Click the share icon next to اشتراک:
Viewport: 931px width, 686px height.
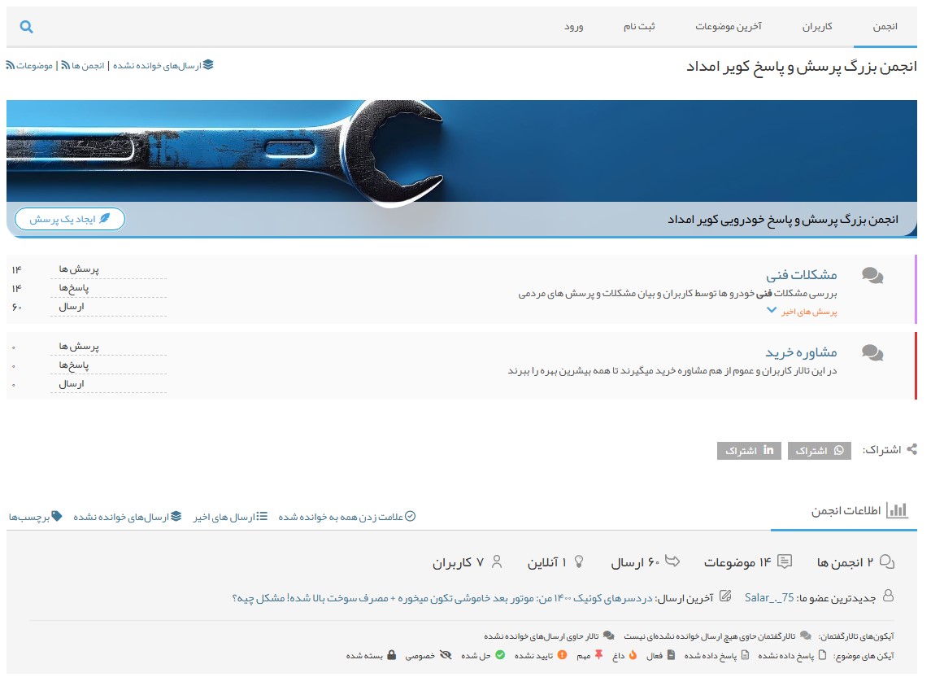coord(911,449)
